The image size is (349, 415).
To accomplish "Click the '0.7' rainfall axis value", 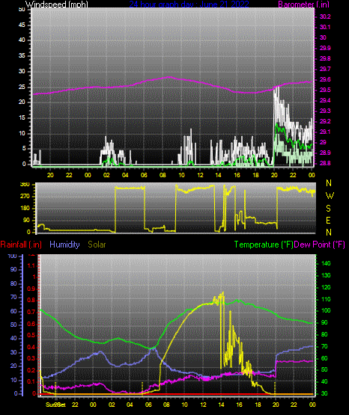I will pos(31,312).
